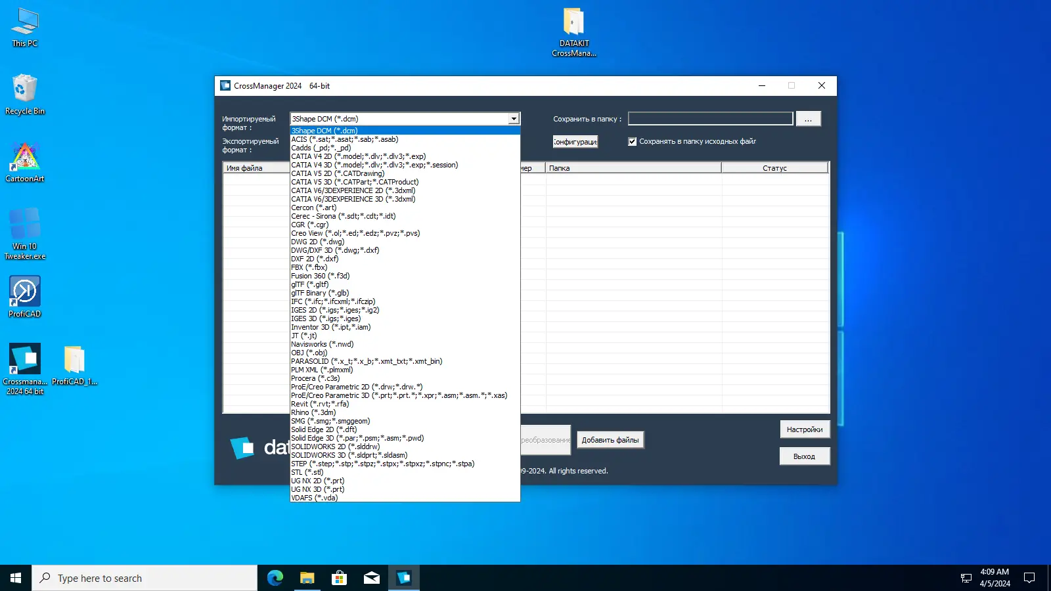
Task: Click the save-to-folder path input field
Action: 710,118
